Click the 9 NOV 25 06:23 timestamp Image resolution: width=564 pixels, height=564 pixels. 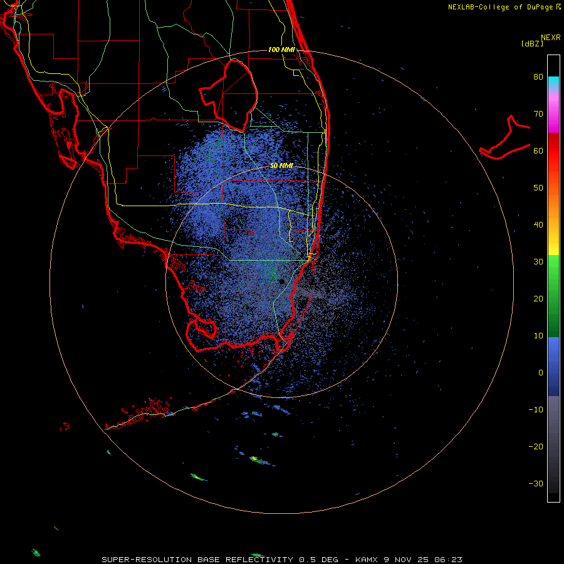coord(424,560)
